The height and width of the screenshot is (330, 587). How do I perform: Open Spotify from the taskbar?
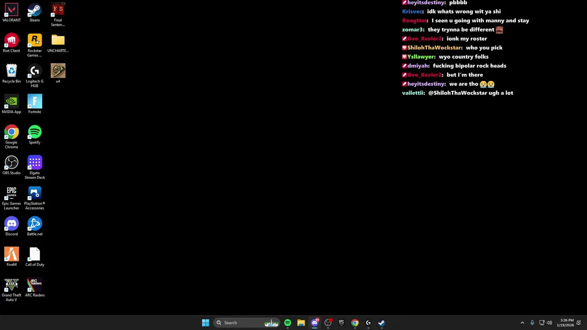(288, 323)
